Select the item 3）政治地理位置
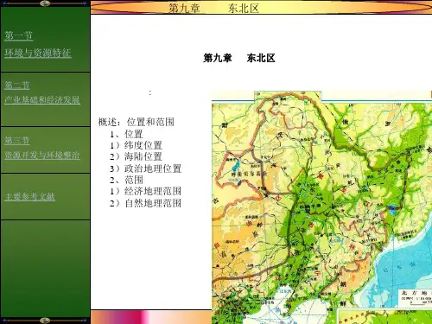432x324 pixels. pos(145,168)
